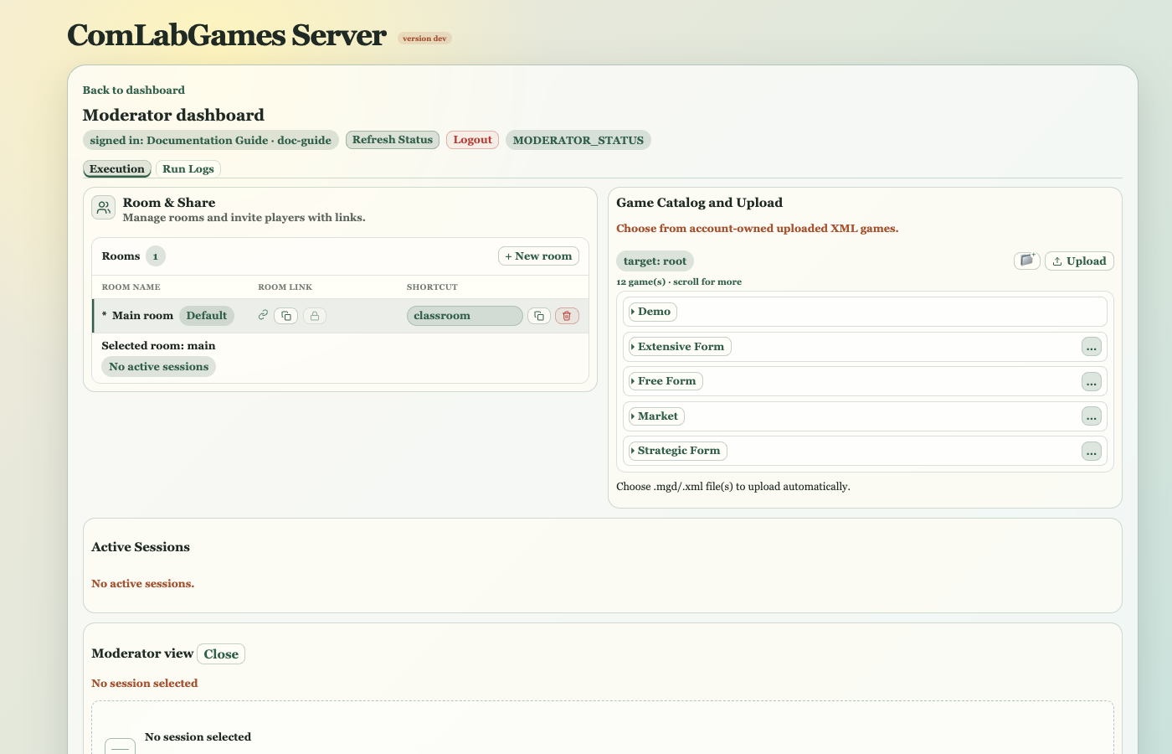
Task: Open Market options menu (…)
Action: coord(1092,416)
